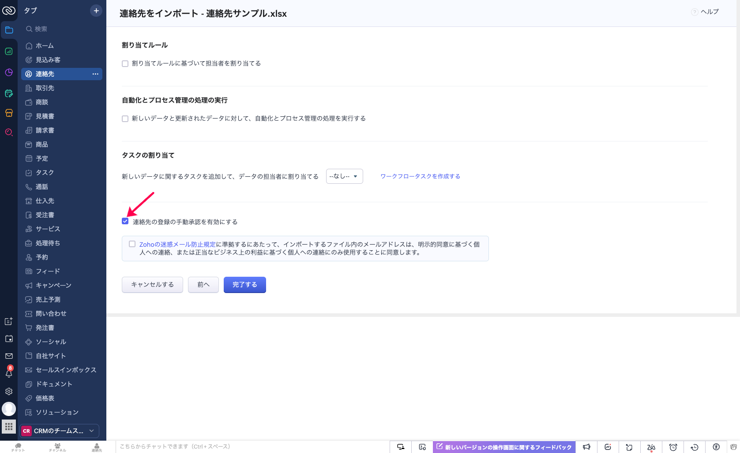Uncheck 連絡先の登録の手動承認 checkbox

(x=125, y=221)
